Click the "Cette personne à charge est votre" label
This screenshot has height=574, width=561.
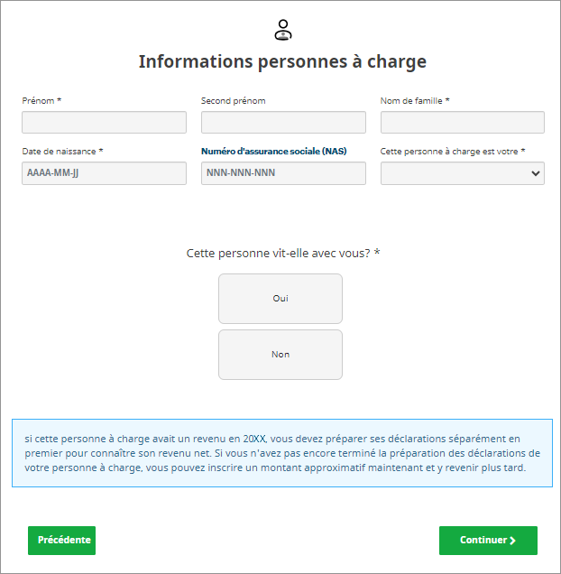point(453,152)
